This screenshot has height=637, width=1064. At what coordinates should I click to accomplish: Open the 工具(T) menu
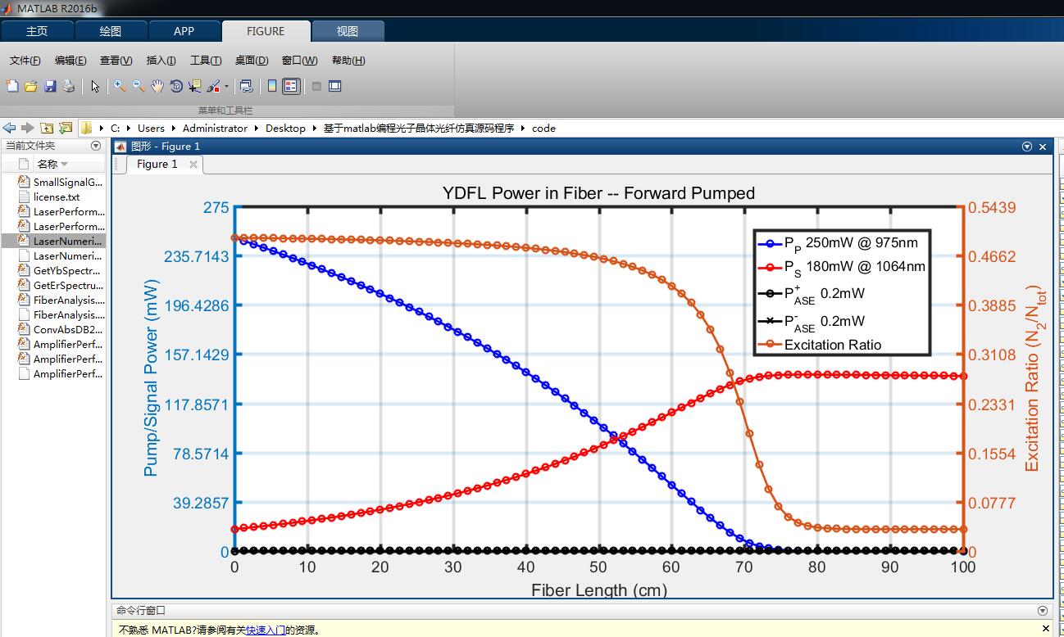[206, 61]
